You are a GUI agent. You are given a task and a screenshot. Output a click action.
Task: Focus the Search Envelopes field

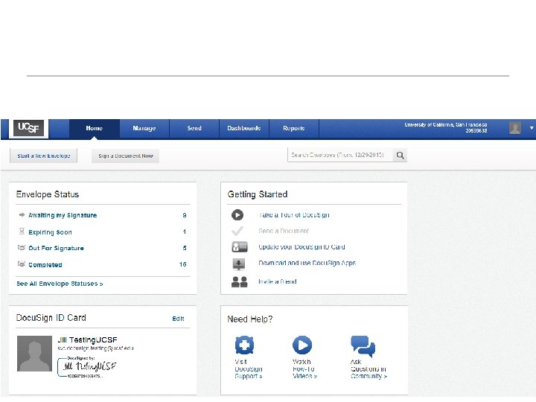point(340,155)
